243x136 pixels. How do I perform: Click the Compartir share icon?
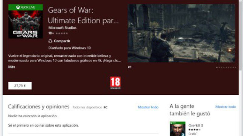tap(50, 41)
